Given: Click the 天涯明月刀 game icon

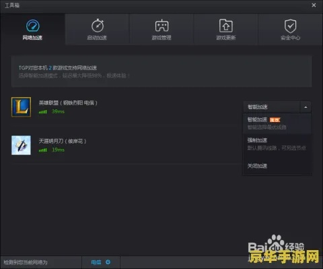Looking at the screenshot, I should coord(21,145).
